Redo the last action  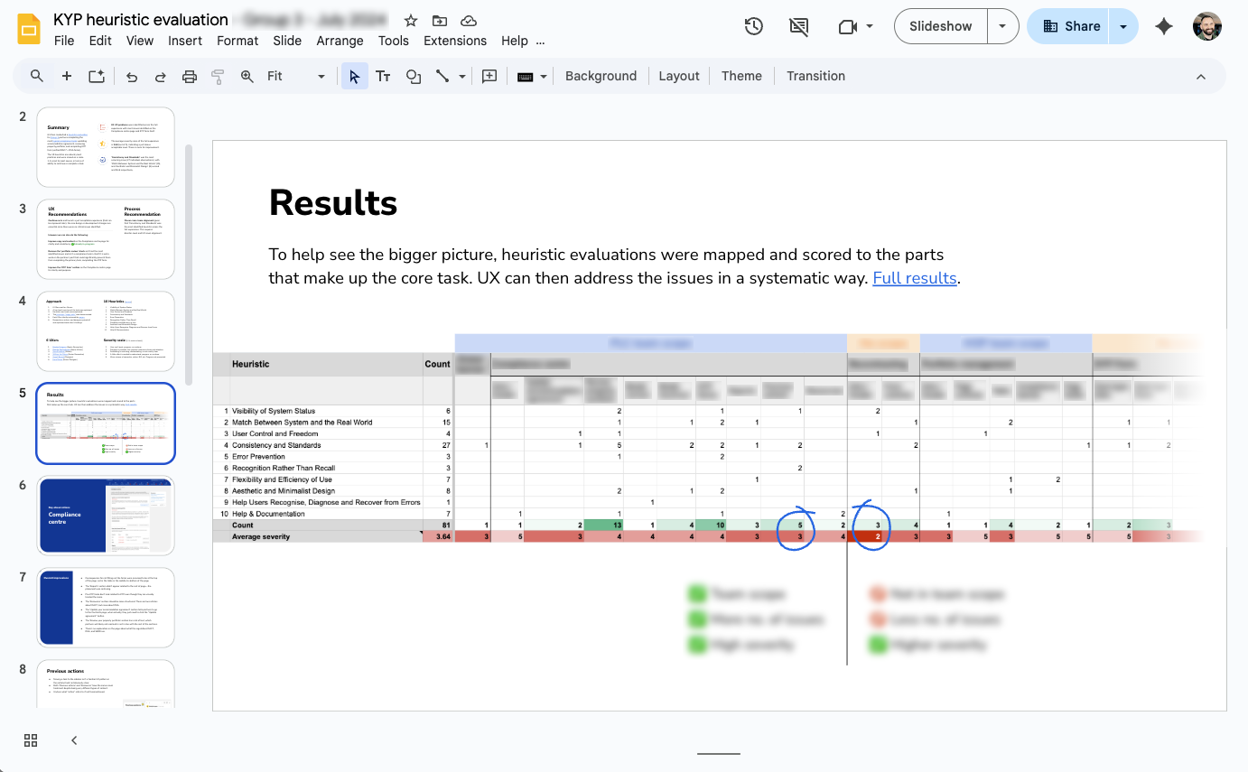click(160, 76)
